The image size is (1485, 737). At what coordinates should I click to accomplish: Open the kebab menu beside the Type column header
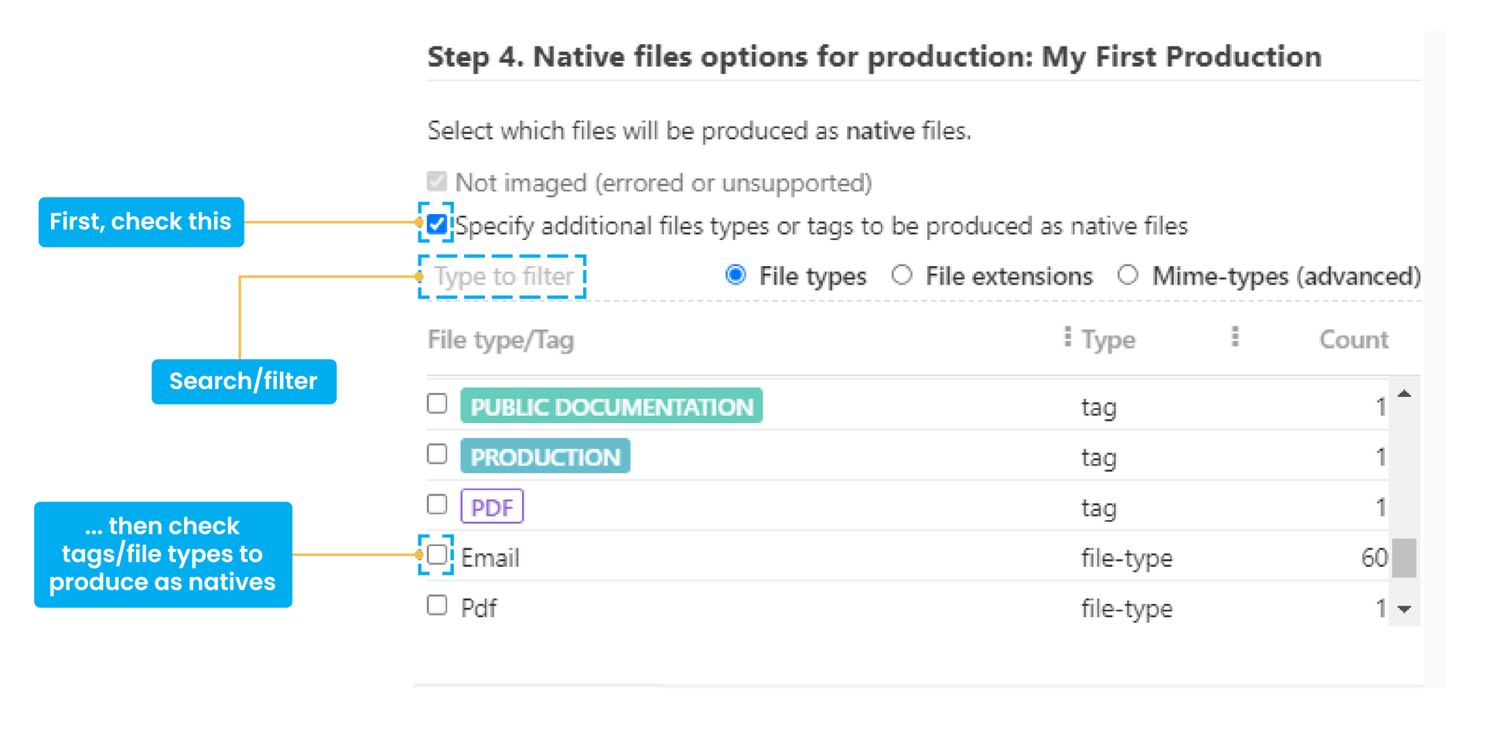coord(1068,337)
